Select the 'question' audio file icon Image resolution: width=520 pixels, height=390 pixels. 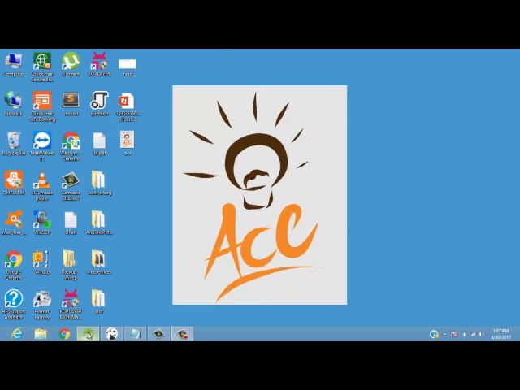tap(99, 104)
